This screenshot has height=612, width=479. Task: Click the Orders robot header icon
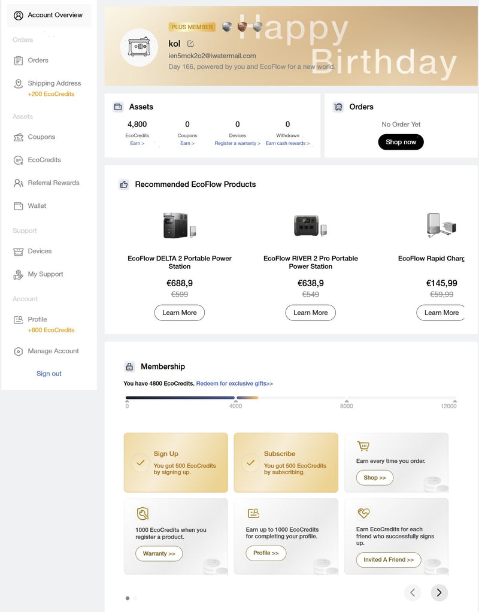338,107
